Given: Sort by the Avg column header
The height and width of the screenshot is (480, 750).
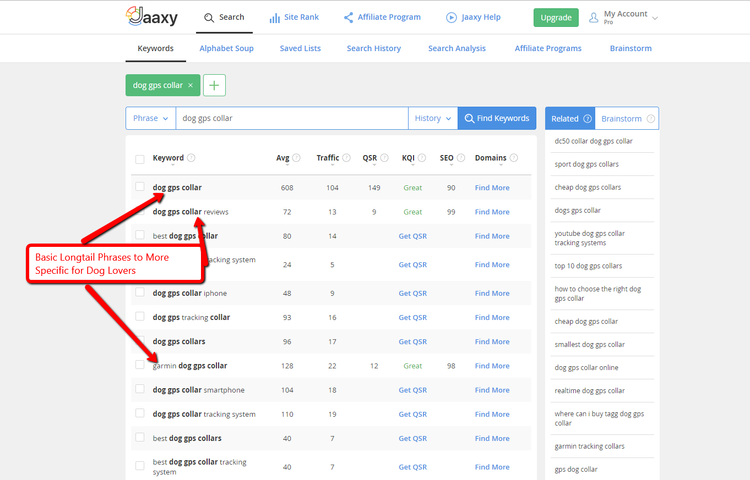Looking at the screenshot, I should coord(282,158).
